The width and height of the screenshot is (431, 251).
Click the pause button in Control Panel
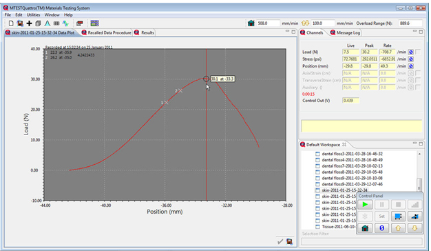381,205
